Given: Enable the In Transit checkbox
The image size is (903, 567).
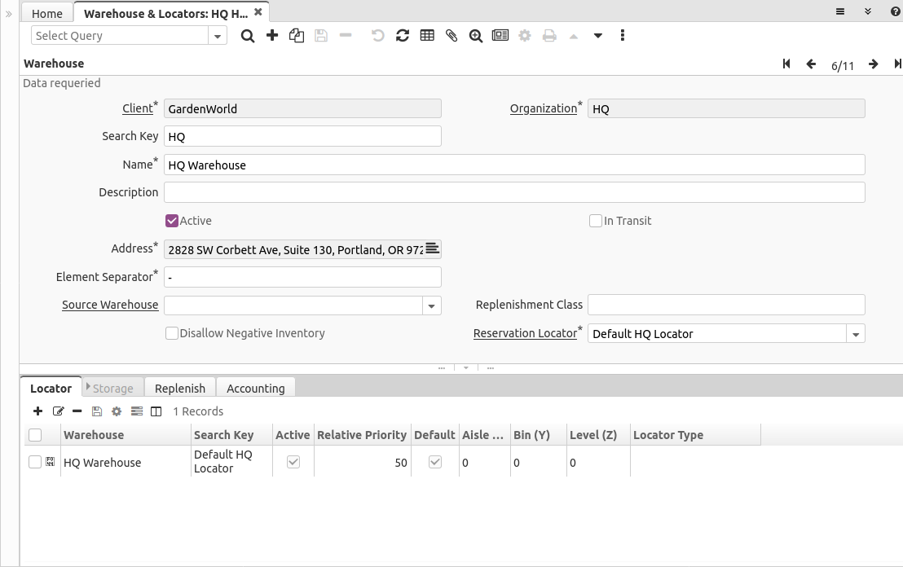Looking at the screenshot, I should [x=596, y=221].
